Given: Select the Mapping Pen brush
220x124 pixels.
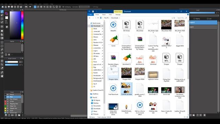Looking at the screenshot, I should 13,104.
